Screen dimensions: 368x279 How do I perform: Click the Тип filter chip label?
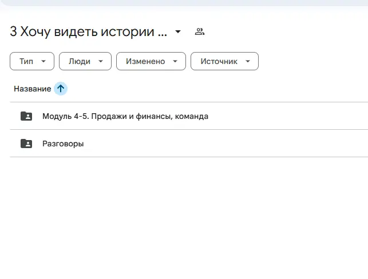(x=26, y=61)
